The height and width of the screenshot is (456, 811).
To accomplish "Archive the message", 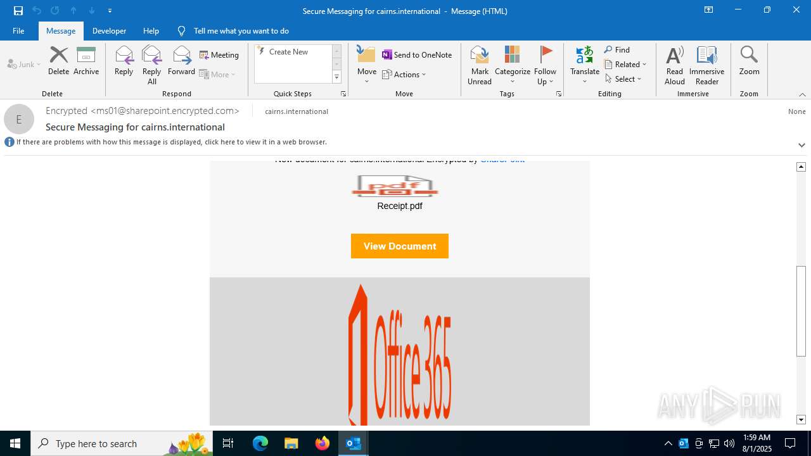I will point(86,61).
